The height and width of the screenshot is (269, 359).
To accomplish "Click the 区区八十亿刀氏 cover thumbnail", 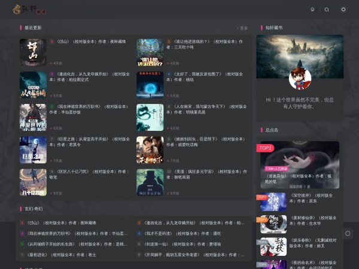I will coord(33,182).
